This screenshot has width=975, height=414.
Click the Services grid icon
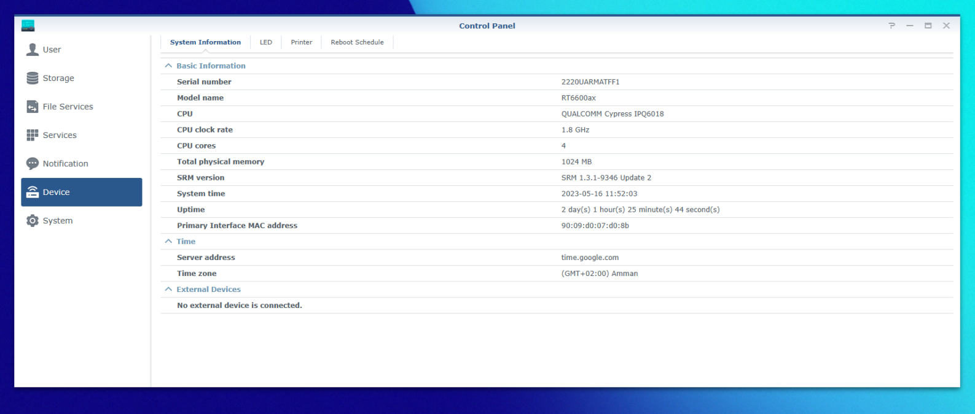(x=33, y=135)
